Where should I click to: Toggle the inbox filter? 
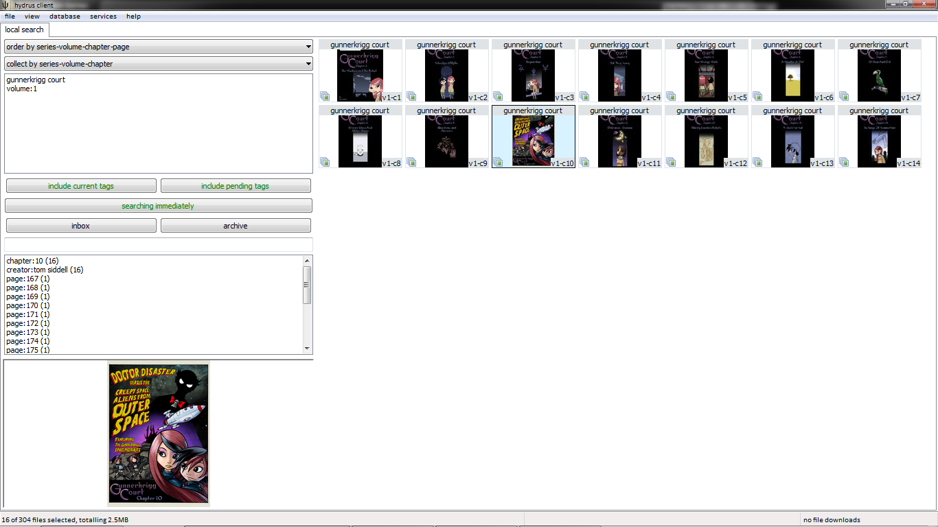coord(81,226)
